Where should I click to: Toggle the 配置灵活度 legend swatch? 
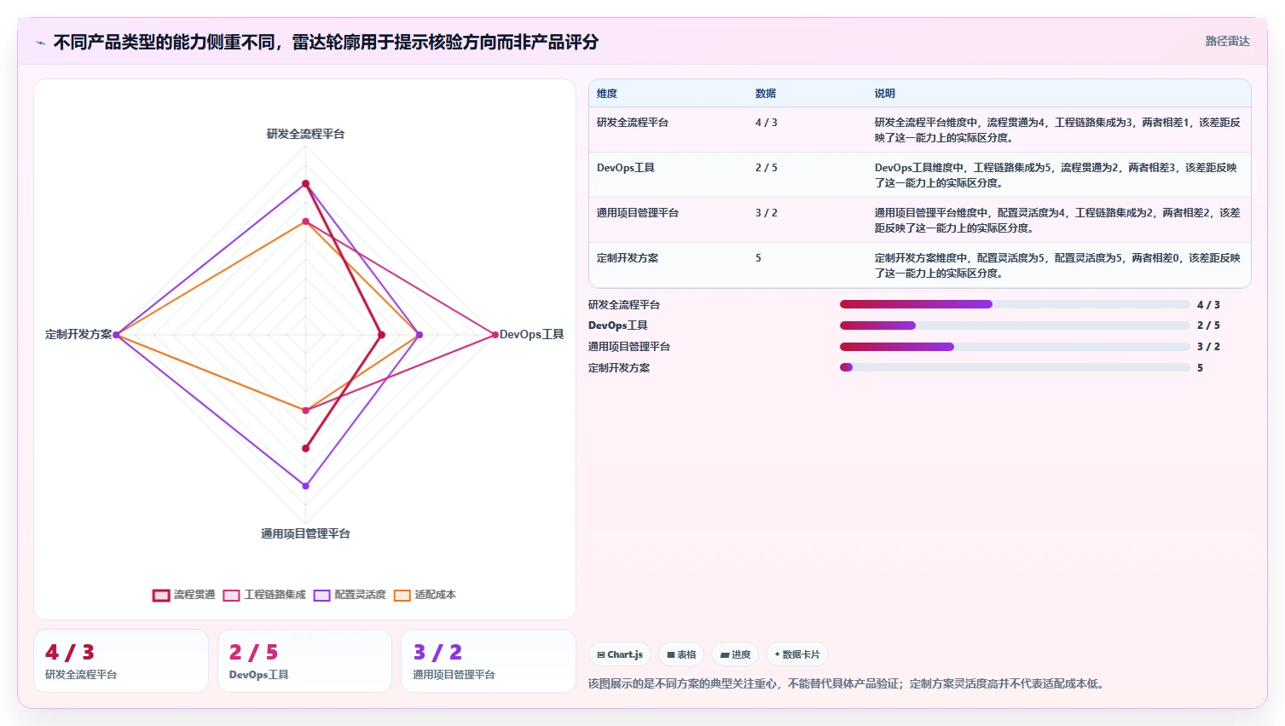pyautogui.click(x=321, y=596)
